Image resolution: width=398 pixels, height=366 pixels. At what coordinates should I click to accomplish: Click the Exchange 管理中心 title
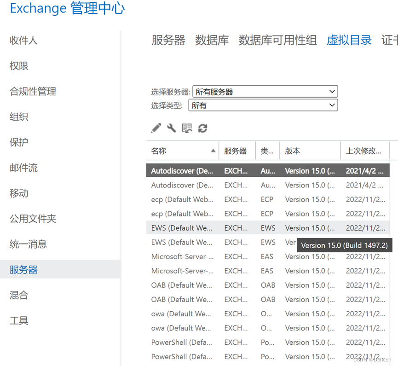pos(68,8)
